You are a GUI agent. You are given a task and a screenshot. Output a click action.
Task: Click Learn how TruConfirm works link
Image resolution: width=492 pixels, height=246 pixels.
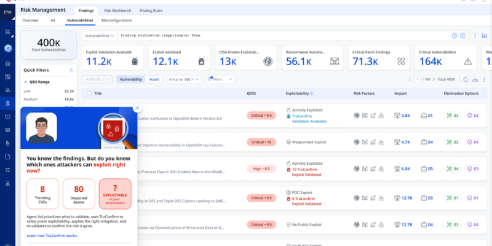(52, 236)
